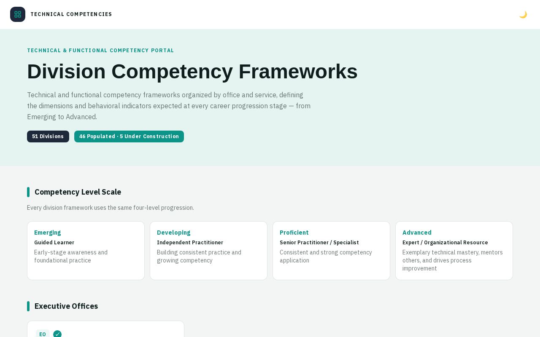Click 'Every division framework uses the same' sentence
This screenshot has height=337, width=540.
(111, 208)
